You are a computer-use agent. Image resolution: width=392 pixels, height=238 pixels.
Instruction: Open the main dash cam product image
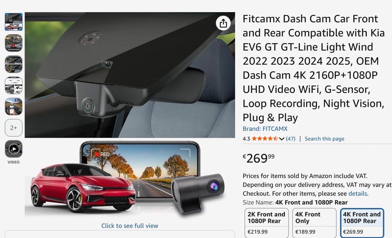pos(130,75)
